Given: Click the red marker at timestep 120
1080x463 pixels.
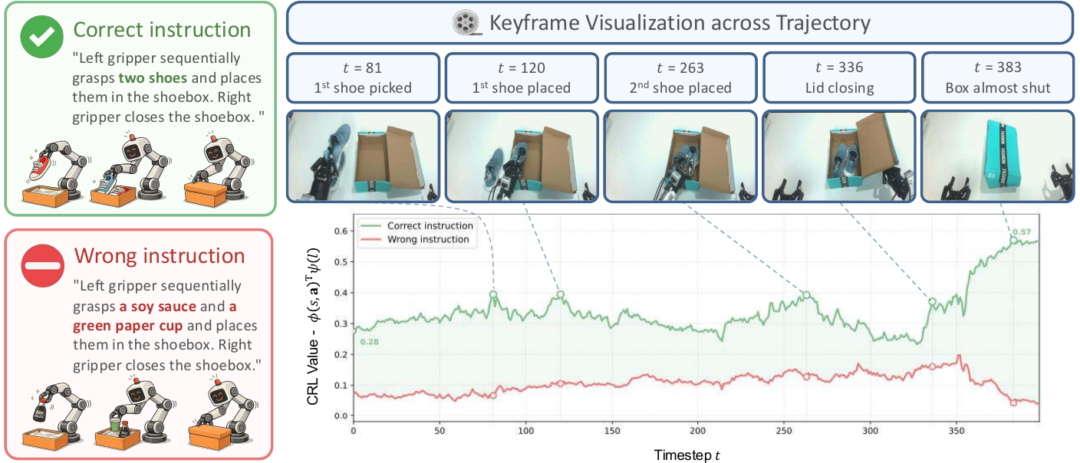Looking at the screenshot, I should click(x=560, y=383).
